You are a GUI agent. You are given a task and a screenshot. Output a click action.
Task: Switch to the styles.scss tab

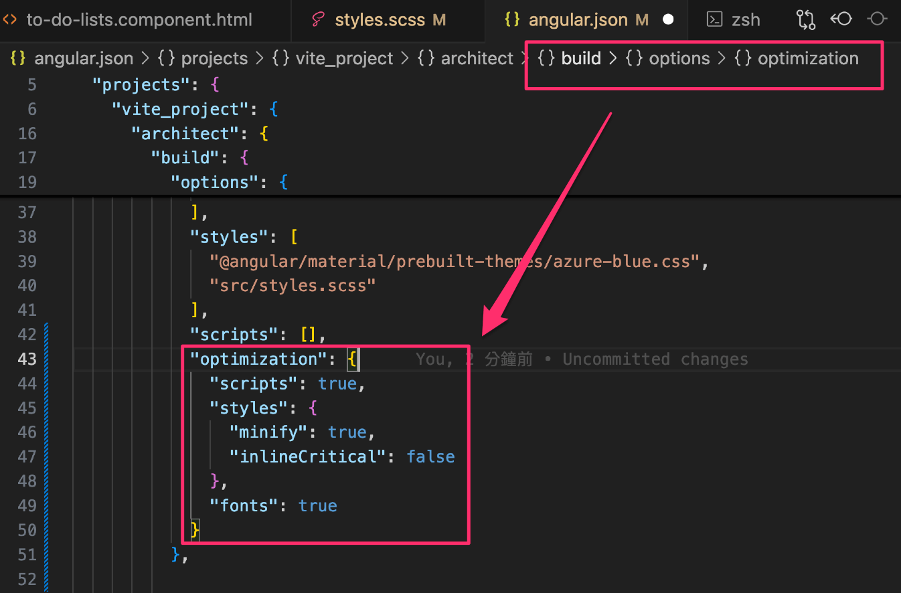point(380,19)
